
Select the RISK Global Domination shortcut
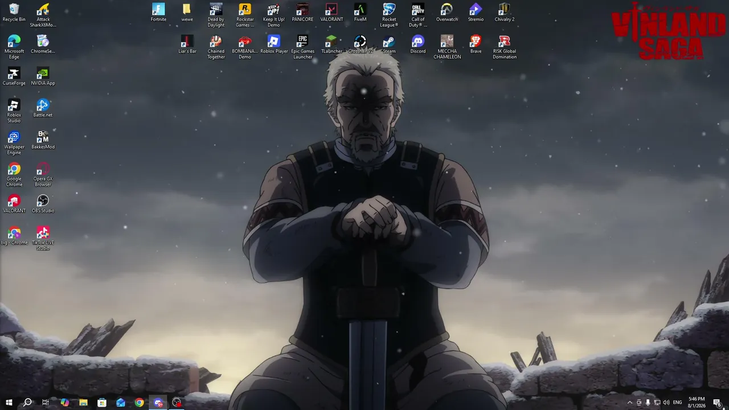(x=505, y=47)
